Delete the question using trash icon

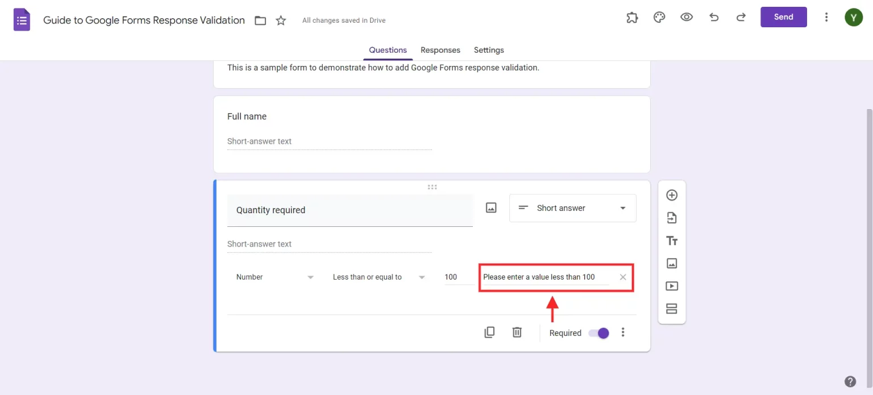pos(517,332)
